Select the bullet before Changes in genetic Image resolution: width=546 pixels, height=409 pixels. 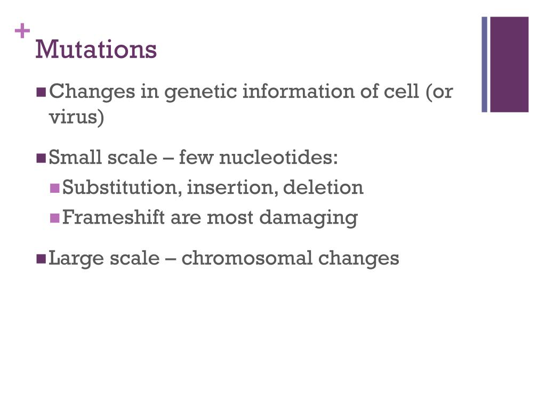coord(41,92)
